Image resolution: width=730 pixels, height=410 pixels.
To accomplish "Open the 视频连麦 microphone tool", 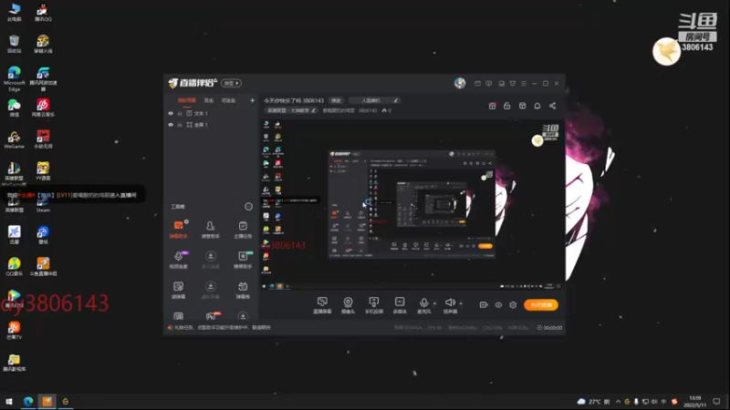I will pyautogui.click(x=178, y=260).
